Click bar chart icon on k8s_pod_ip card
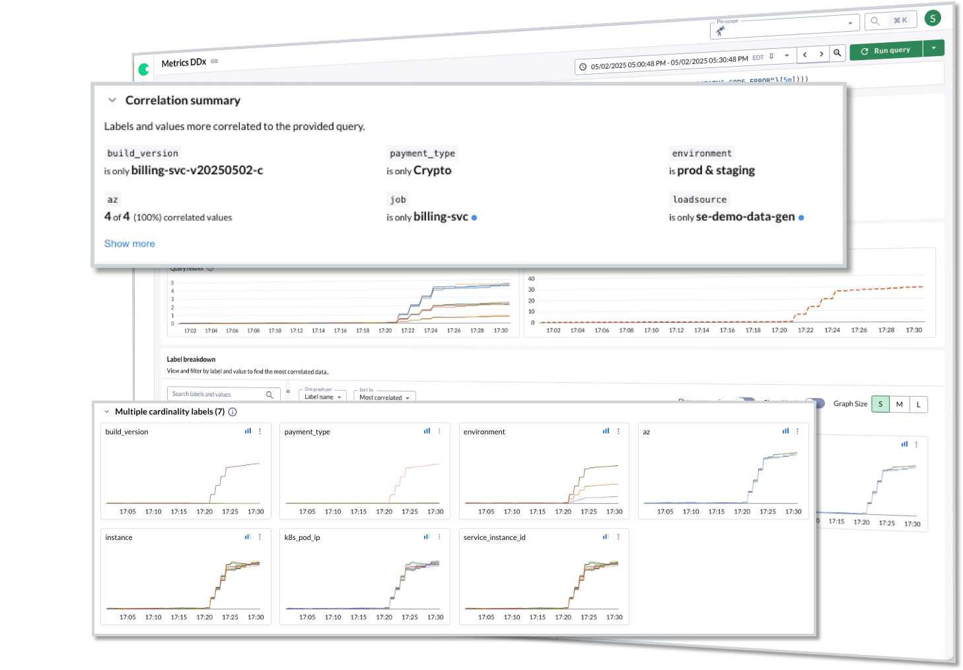963x670 pixels. (x=427, y=537)
